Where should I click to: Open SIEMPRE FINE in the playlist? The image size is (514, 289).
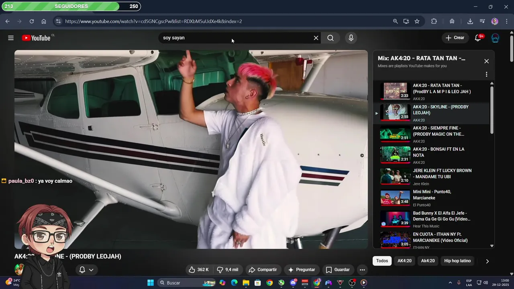coord(431,134)
